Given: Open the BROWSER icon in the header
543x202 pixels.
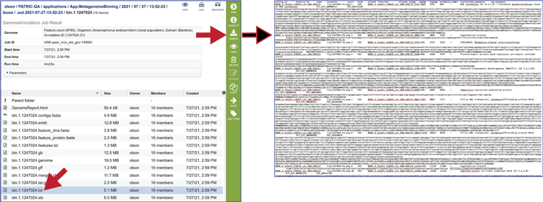Looking at the screenshot, I should pos(218,5).
